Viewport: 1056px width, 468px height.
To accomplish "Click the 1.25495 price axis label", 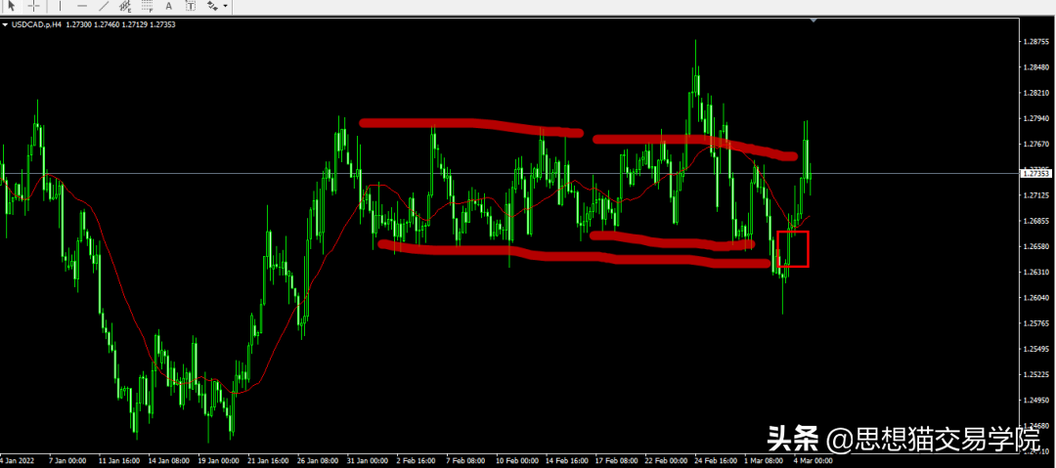I will (1035, 350).
